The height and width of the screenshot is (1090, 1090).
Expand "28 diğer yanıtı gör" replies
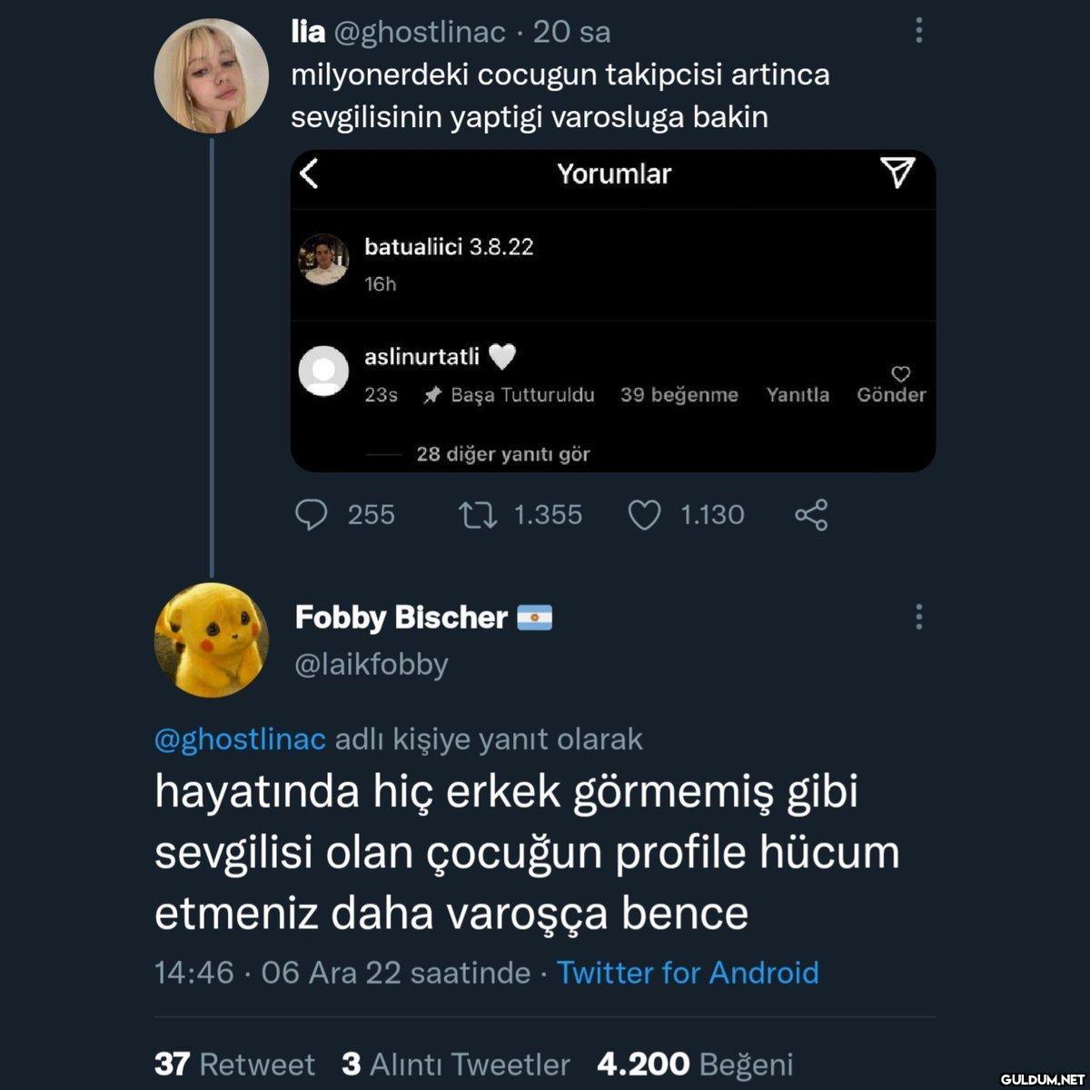click(502, 454)
